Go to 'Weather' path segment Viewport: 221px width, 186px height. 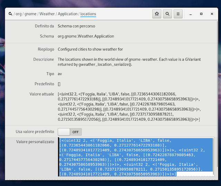coord(47,14)
